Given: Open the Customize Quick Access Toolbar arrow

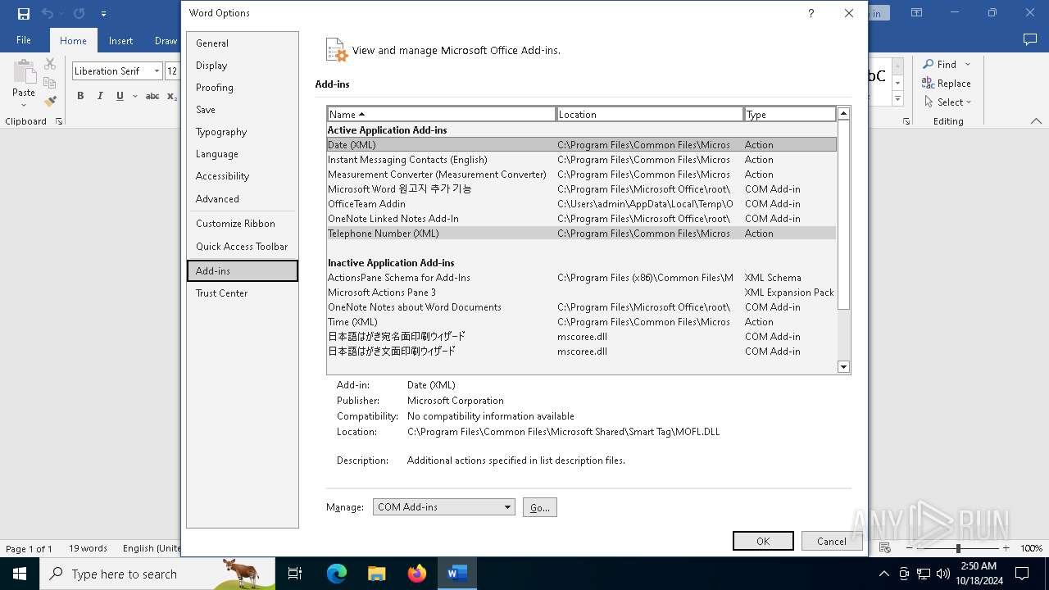Looking at the screenshot, I should pyautogui.click(x=103, y=14).
